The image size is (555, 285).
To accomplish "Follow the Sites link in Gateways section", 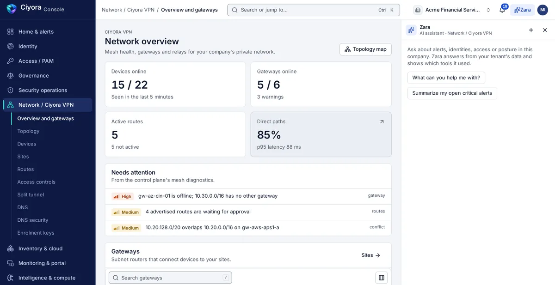I will (371, 255).
